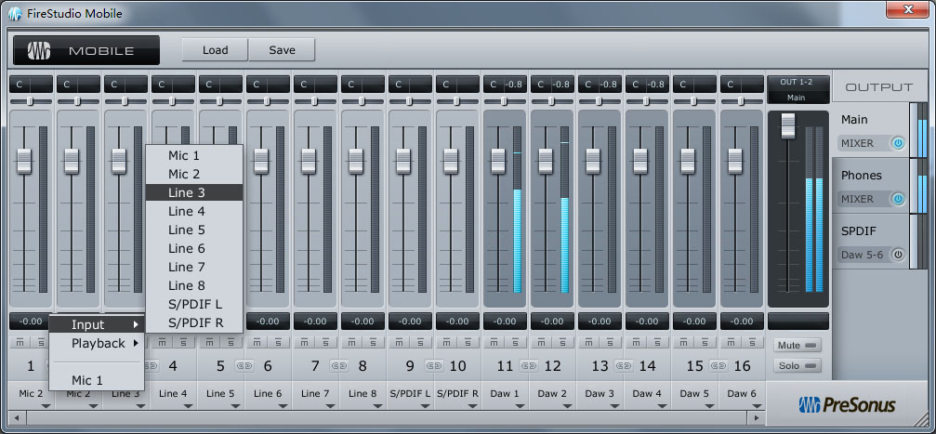This screenshot has width=936, height=434.
Task: Open the Line 4 channel source dropdown
Action: pyautogui.click(x=173, y=395)
